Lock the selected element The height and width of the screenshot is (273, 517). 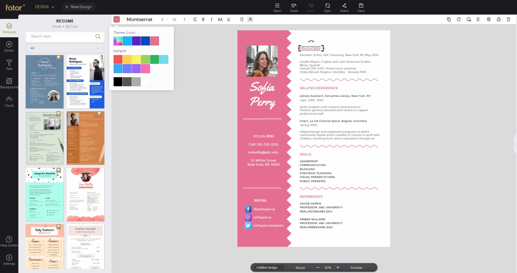(x=499, y=19)
